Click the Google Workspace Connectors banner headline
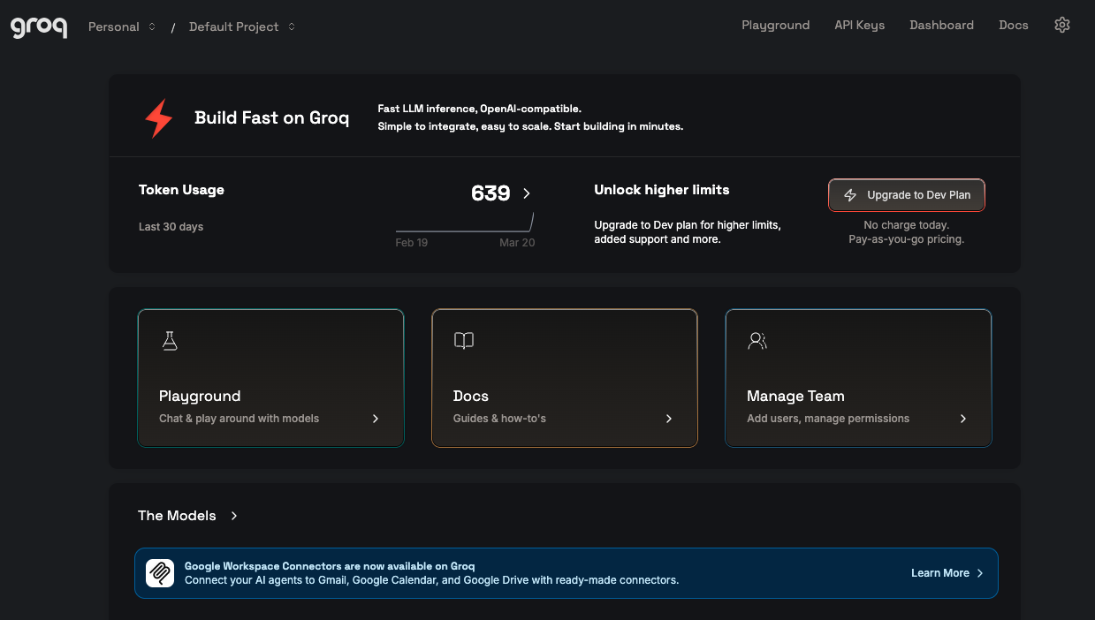This screenshot has height=620, width=1095. tap(330, 566)
